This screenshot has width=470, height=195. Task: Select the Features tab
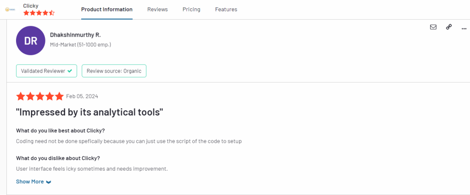(x=226, y=9)
